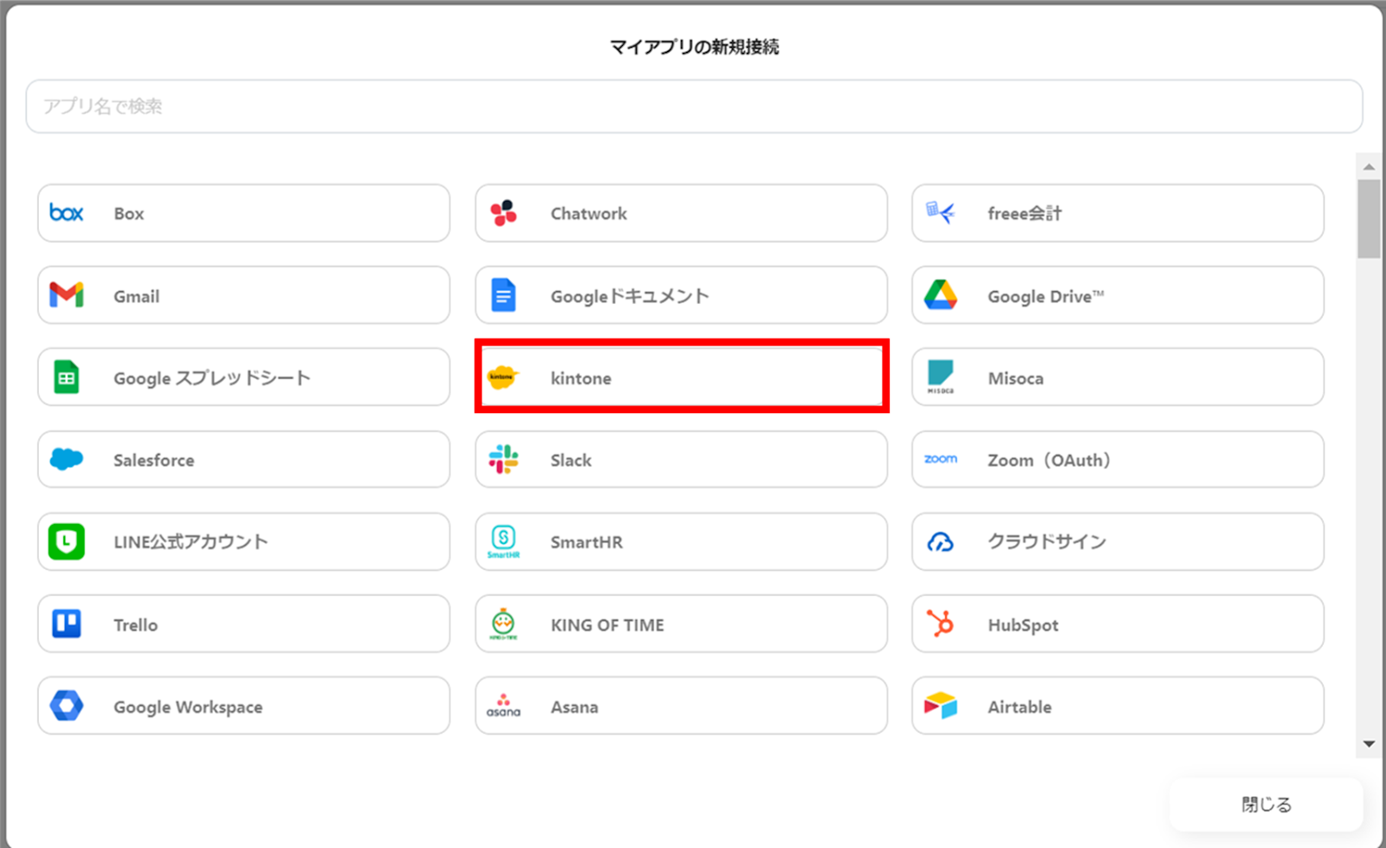Select the KING OF TIME app
This screenshot has width=1386, height=848.
681,624
